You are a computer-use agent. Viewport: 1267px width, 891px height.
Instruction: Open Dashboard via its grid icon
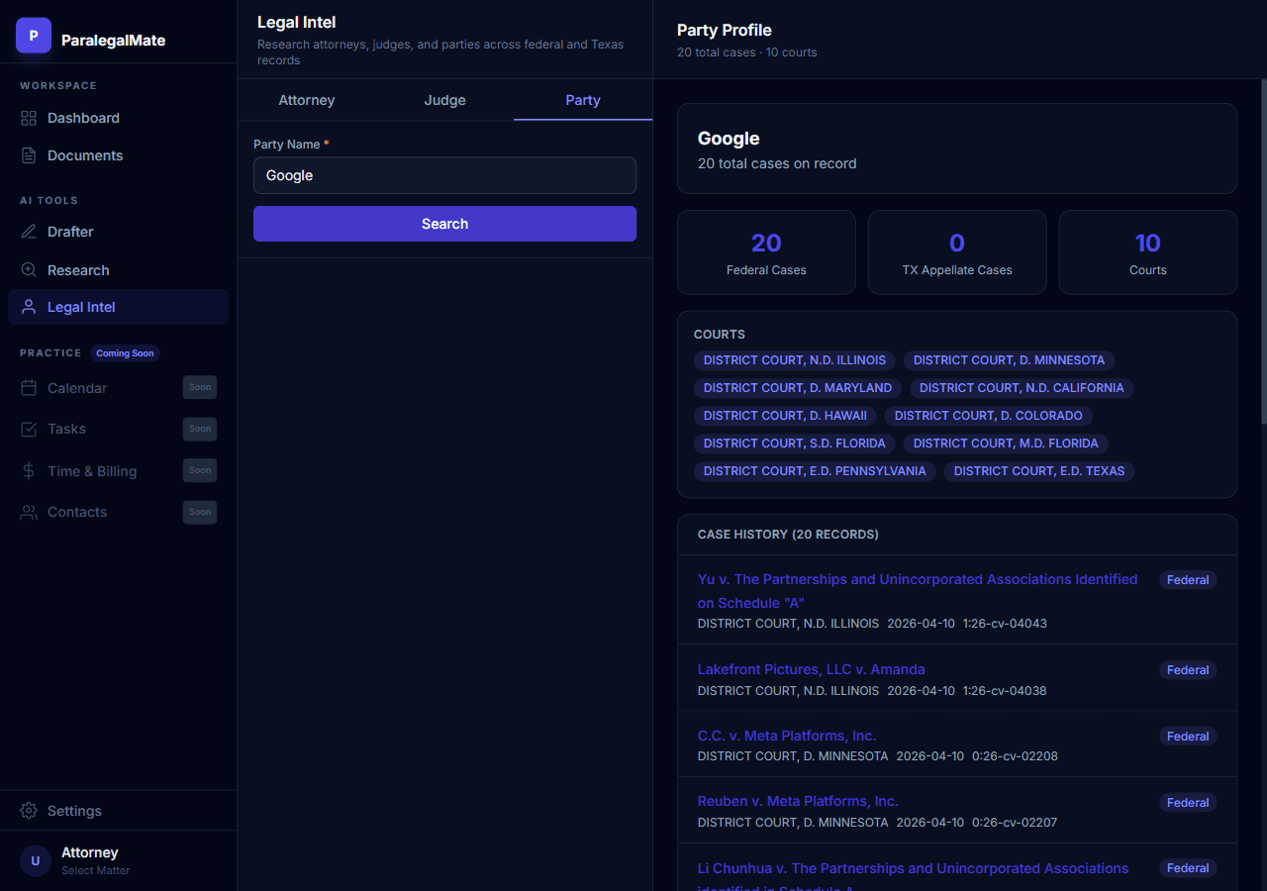click(x=29, y=118)
